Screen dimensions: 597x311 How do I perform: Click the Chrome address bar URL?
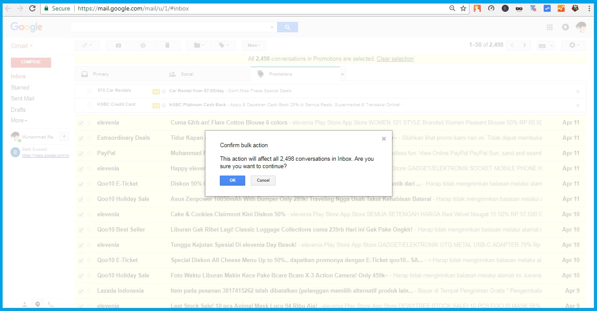(133, 8)
